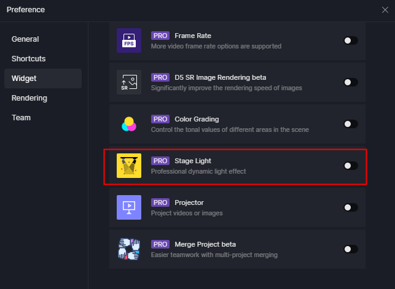
Task: Close the Preference dialog
Action: (385, 10)
